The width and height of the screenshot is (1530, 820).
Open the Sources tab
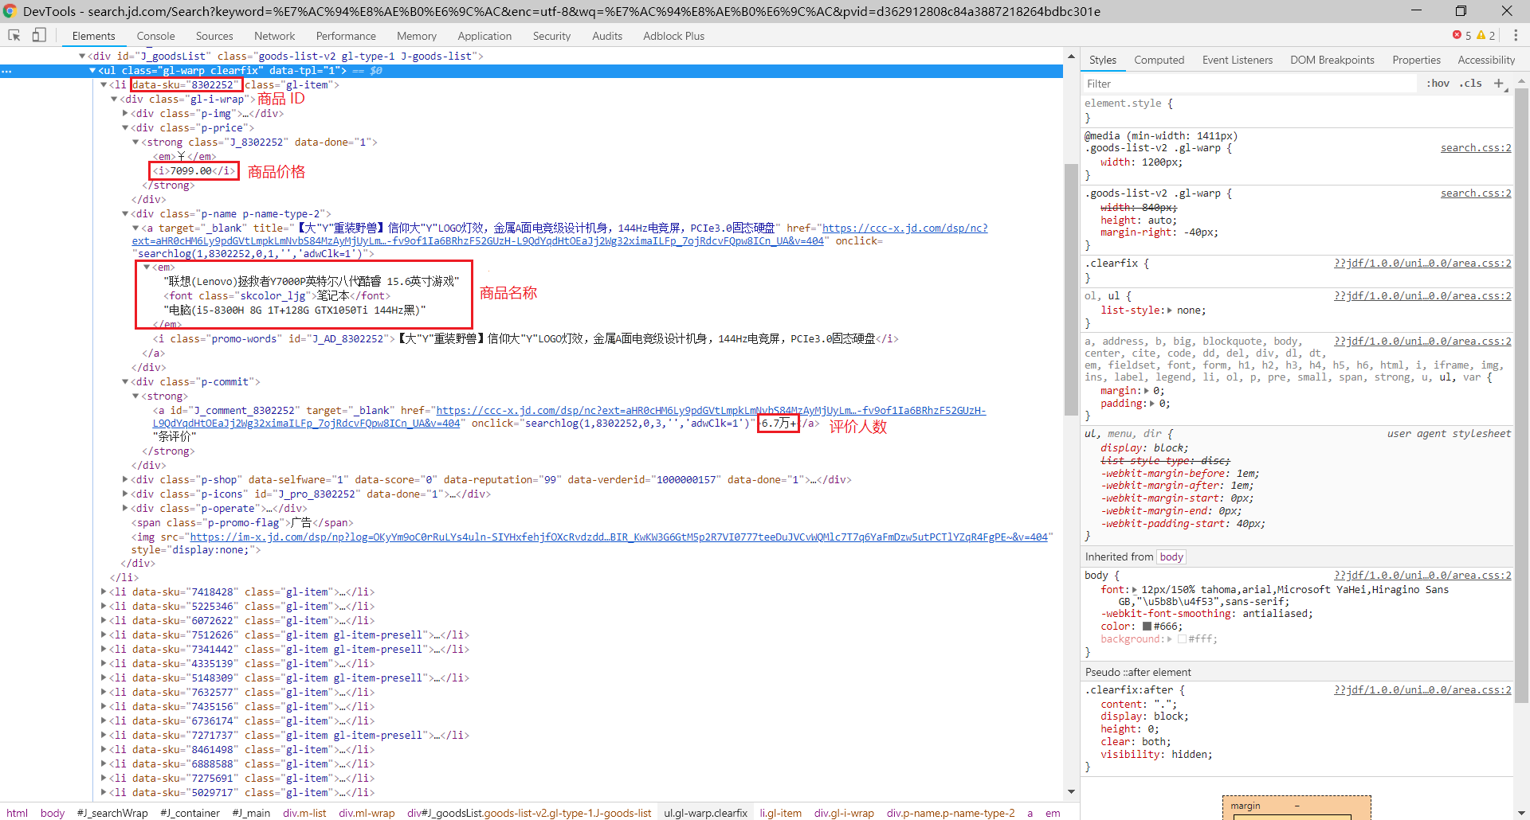pos(214,36)
